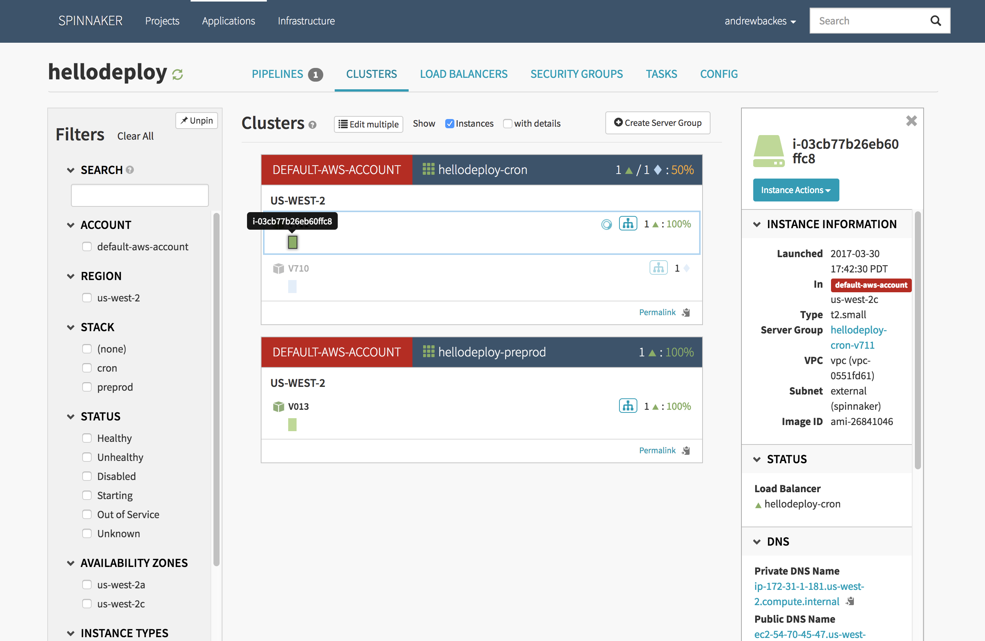
Task: Click load balancer icon on V013 row
Action: click(x=627, y=406)
